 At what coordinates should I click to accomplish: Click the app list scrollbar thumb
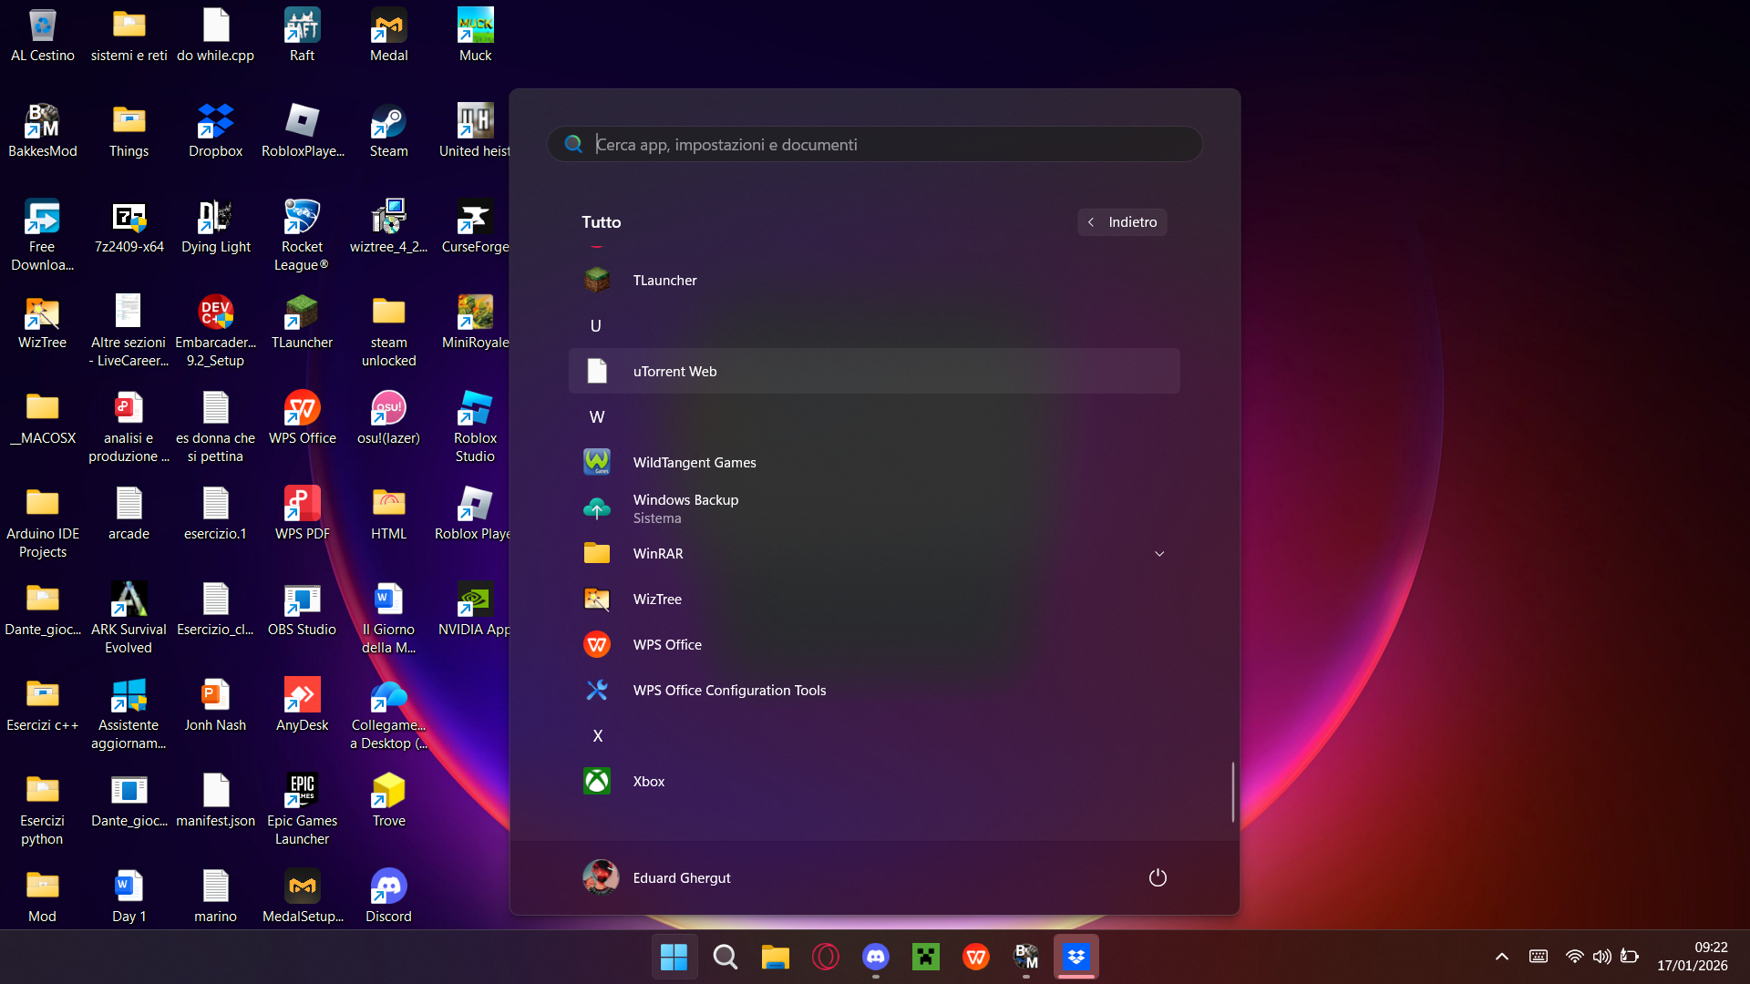pyautogui.click(x=1232, y=792)
